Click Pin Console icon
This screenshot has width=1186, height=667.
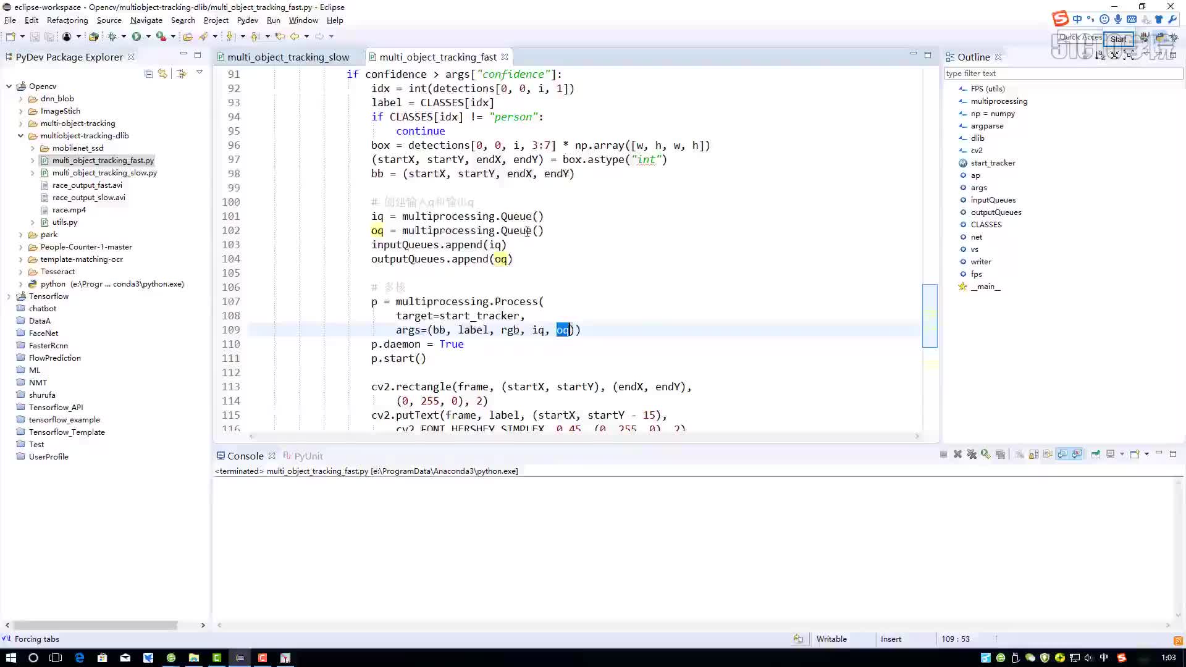pos(1096,454)
